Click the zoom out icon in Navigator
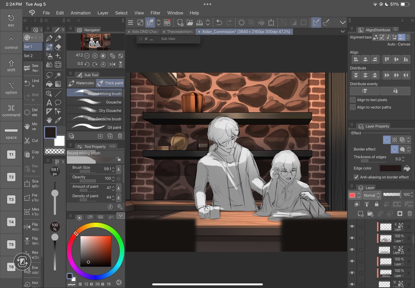Image resolution: width=415 pixels, height=288 pixels. coord(86,56)
